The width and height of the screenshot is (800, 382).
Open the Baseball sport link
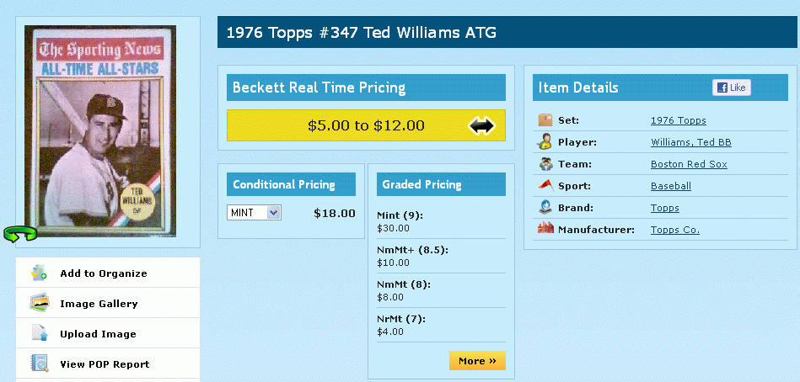(x=670, y=186)
